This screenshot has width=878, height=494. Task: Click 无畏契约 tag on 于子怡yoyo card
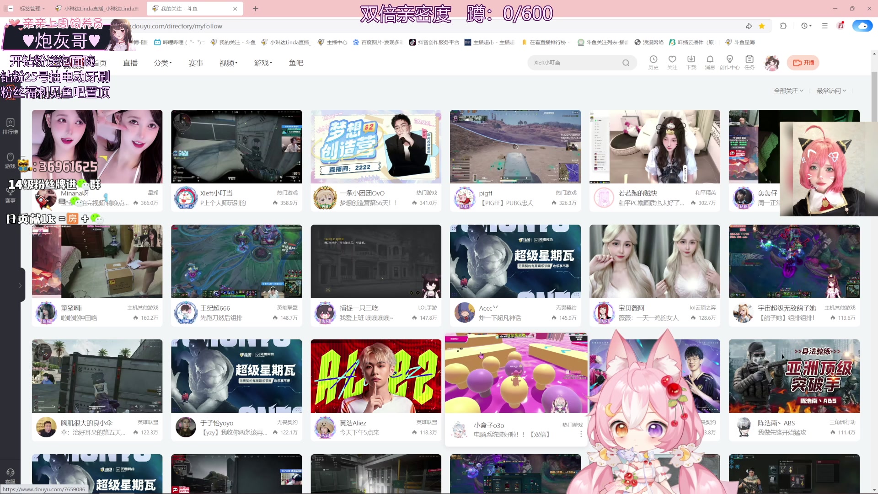coord(287,422)
